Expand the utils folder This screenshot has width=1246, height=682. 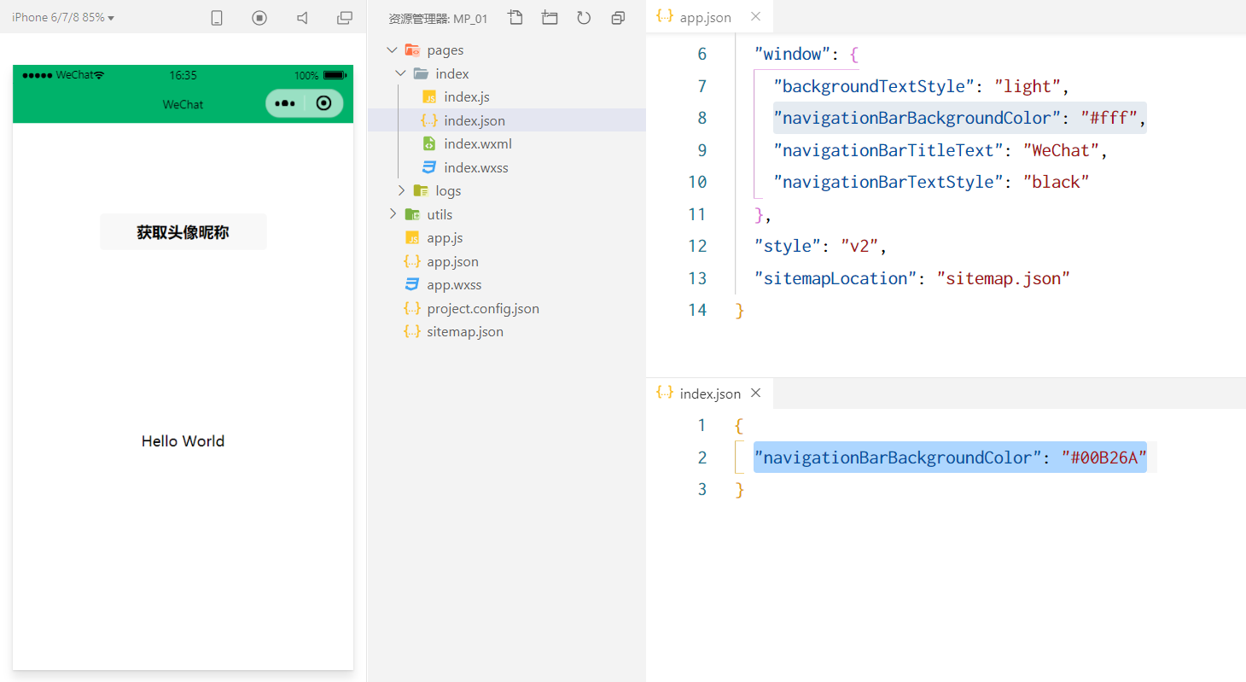(392, 214)
